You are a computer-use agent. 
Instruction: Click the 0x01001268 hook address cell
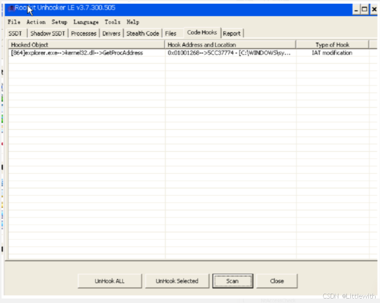click(x=230, y=53)
